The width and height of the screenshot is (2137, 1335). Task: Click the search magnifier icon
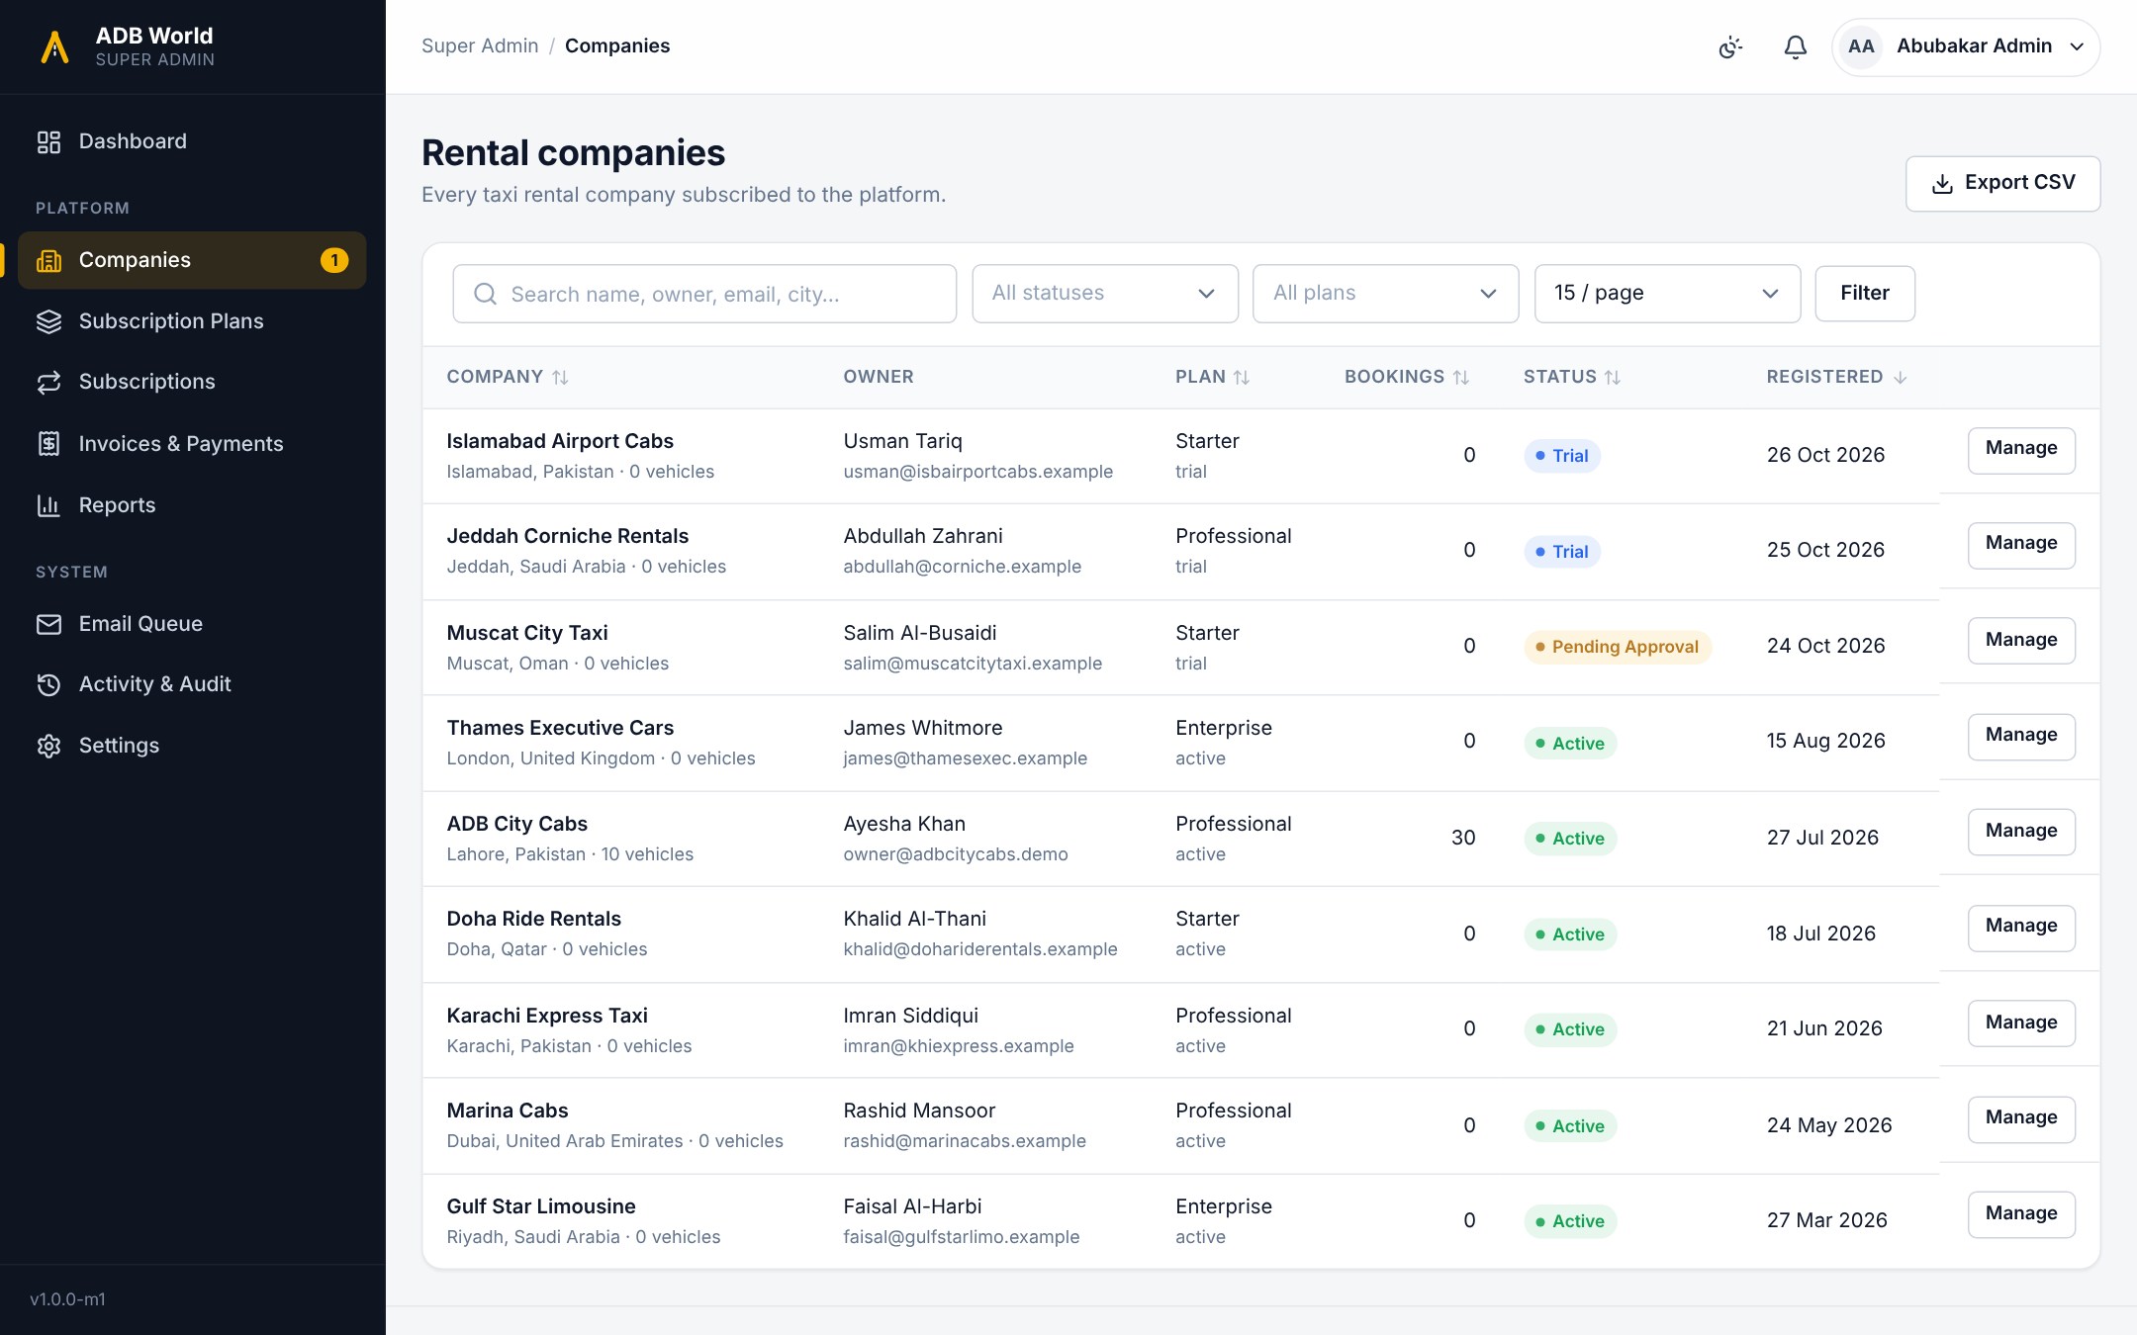pyautogui.click(x=485, y=294)
